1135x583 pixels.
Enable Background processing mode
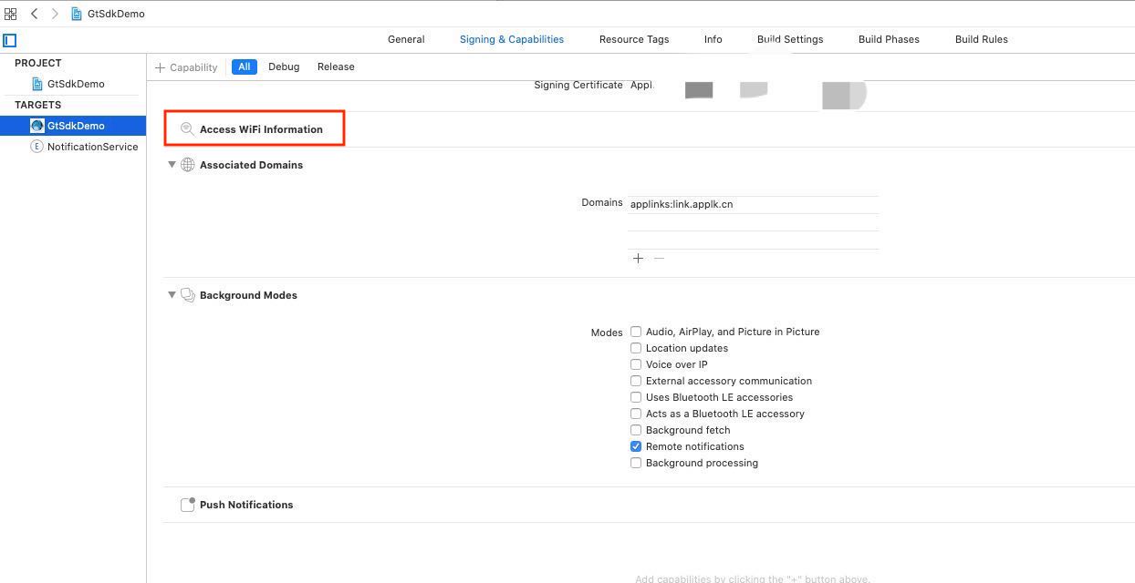point(636,463)
